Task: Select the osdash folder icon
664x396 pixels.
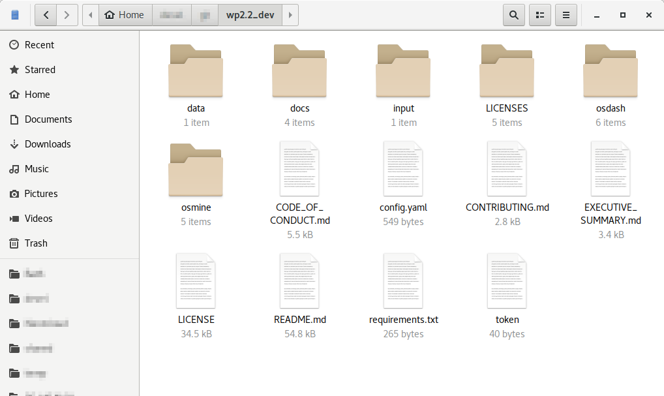Action: (x=611, y=70)
